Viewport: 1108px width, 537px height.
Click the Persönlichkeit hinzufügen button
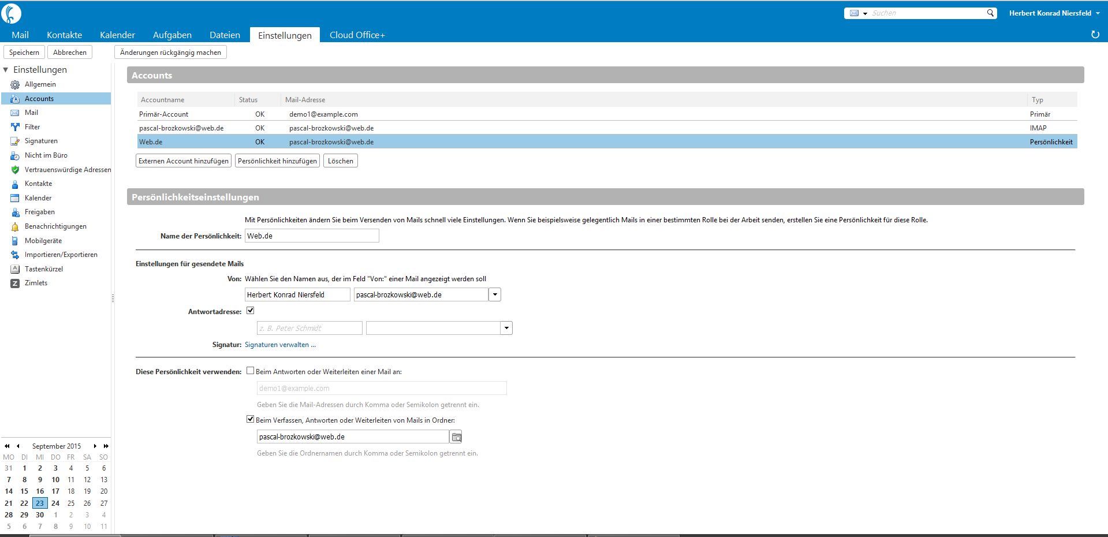pyautogui.click(x=277, y=161)
